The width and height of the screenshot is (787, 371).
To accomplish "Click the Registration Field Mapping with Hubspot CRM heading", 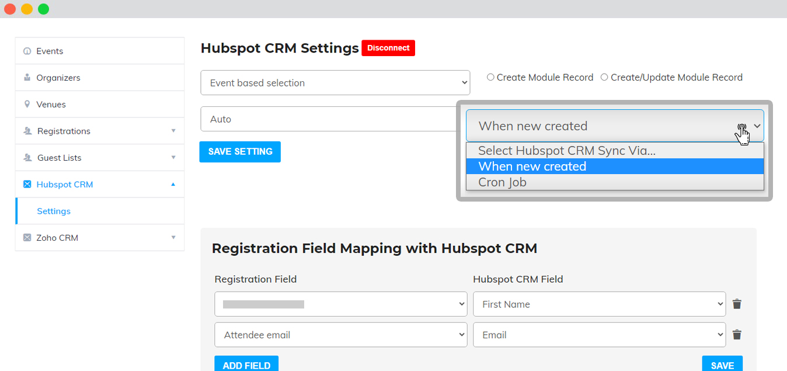I will pos(374,248).
